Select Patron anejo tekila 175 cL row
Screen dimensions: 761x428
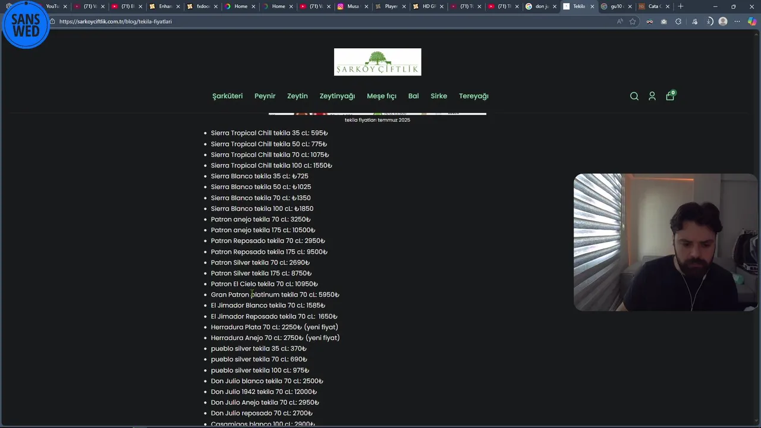263,230
